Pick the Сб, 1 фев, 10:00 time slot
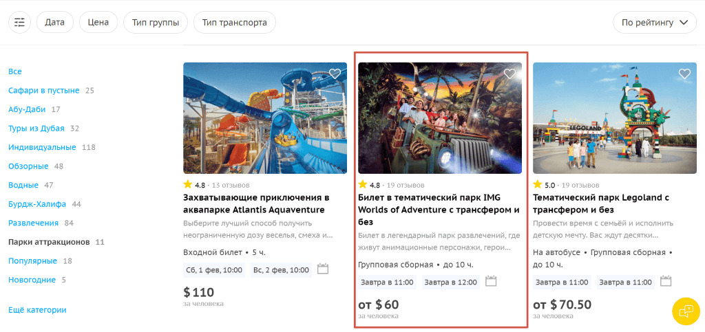Screen dimensions: 705x332 coord(214,270)
